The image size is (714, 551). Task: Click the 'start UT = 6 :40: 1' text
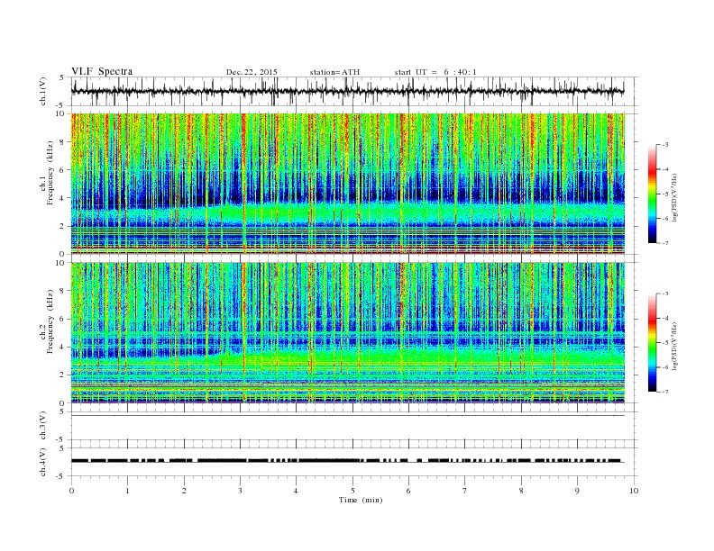click(435, 72)
